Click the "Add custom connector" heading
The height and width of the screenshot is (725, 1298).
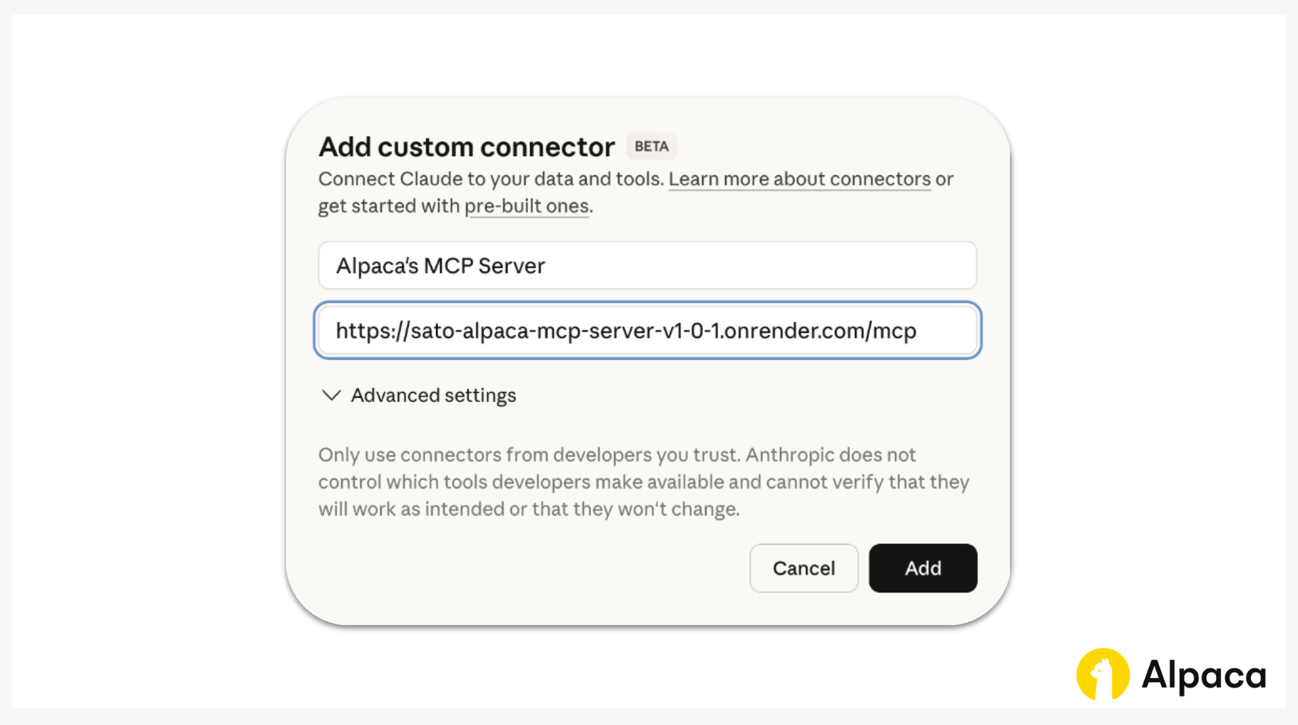tap(467, 147)
